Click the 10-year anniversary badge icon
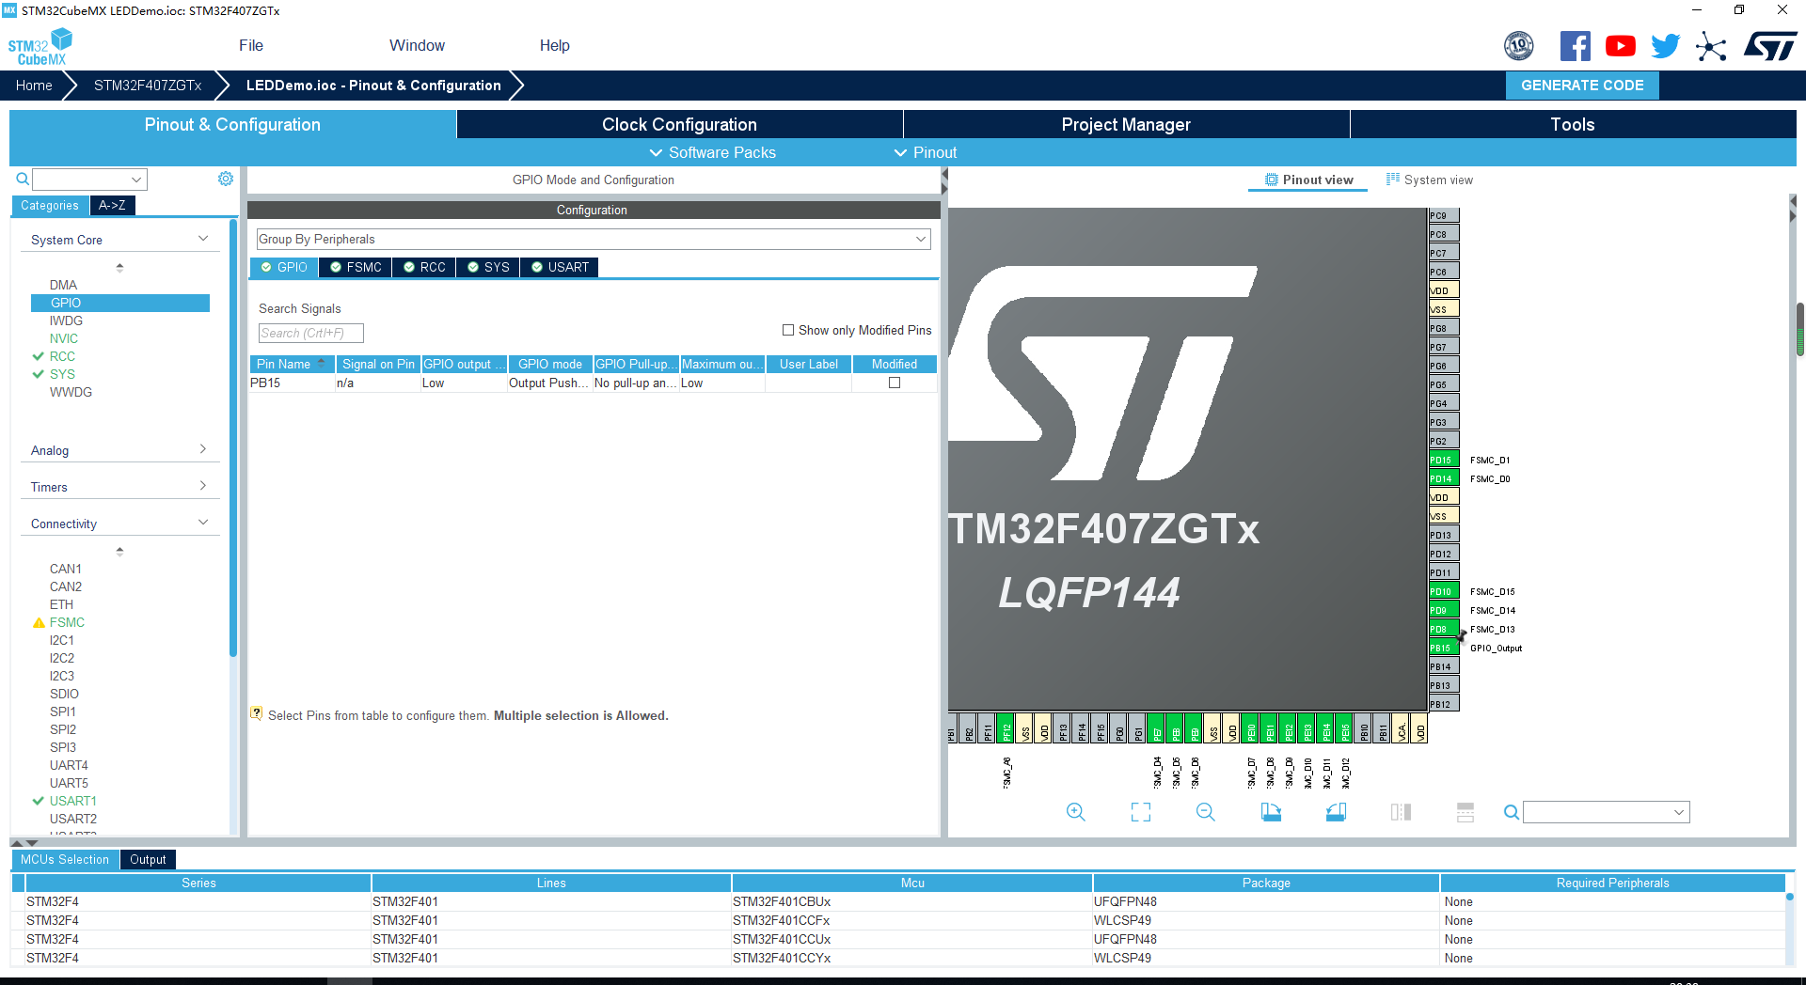The image size is (1806, 985). coord(1519,46)
